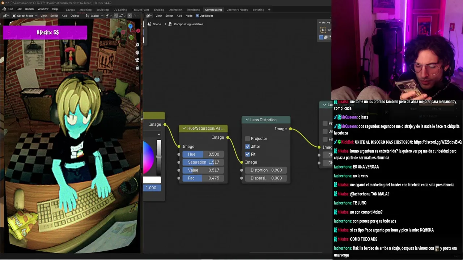Toggle proportional editing circle icon
Viewport: 463px width, 260px height.
pos(129,16)
